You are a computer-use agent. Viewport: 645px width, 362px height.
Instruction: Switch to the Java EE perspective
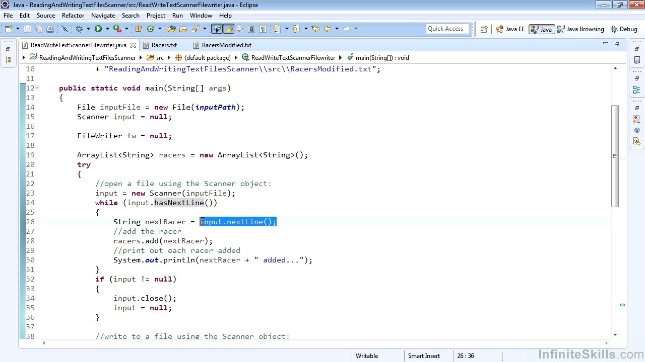click(x=510, y=29)
